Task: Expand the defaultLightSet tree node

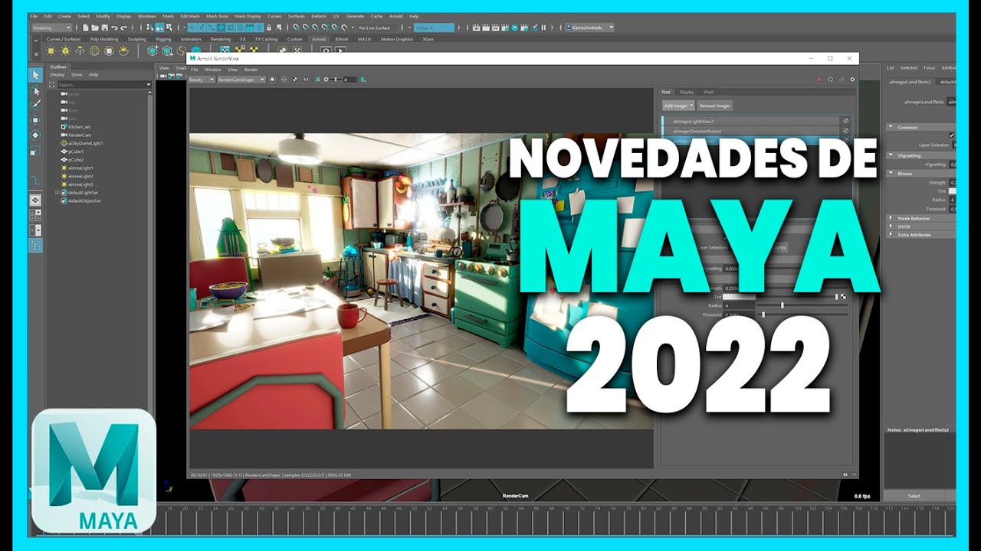Action: [57, 193]
